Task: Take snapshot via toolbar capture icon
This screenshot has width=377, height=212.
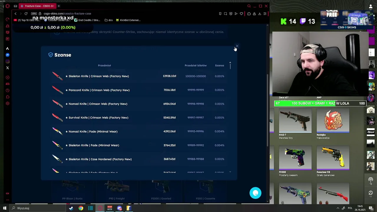Action: [225, 14]
